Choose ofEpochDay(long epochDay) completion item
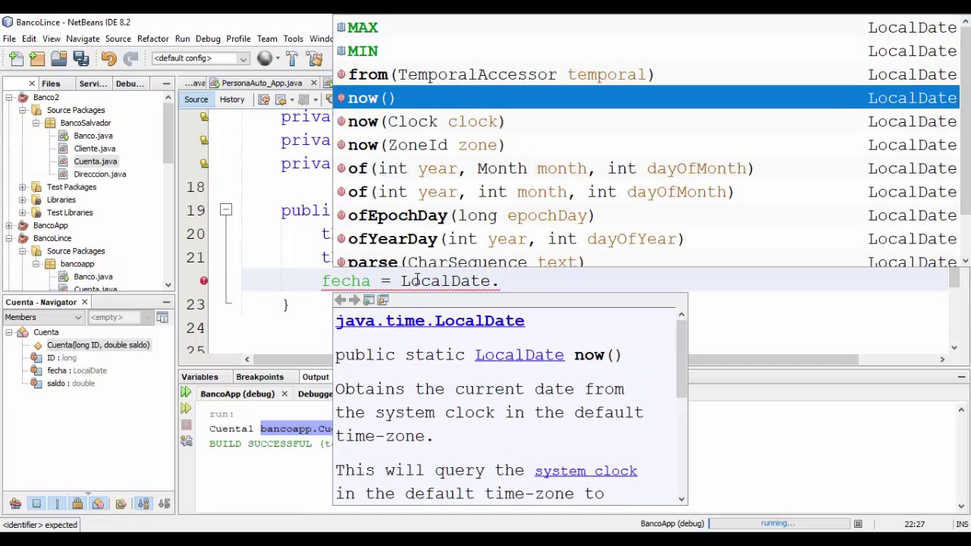This screenshot has width=971, height=546. [646, 215]
